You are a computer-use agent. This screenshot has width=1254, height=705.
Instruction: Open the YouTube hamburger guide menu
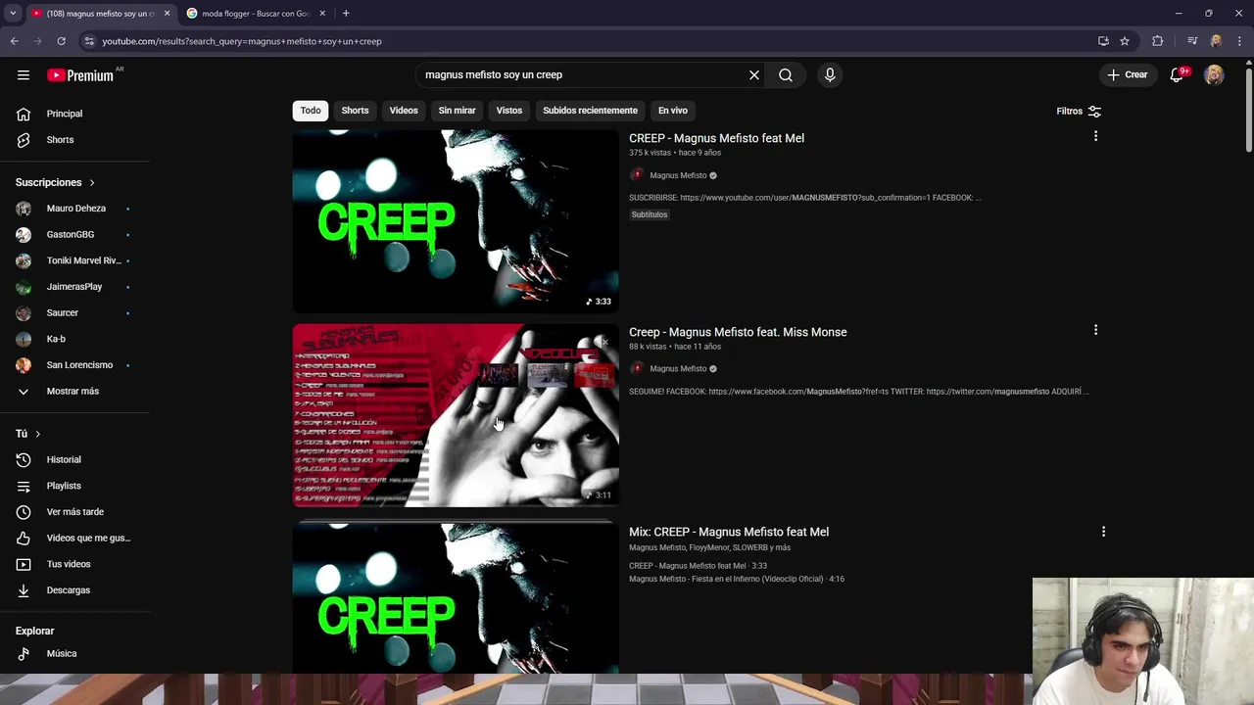click(24, 74)
